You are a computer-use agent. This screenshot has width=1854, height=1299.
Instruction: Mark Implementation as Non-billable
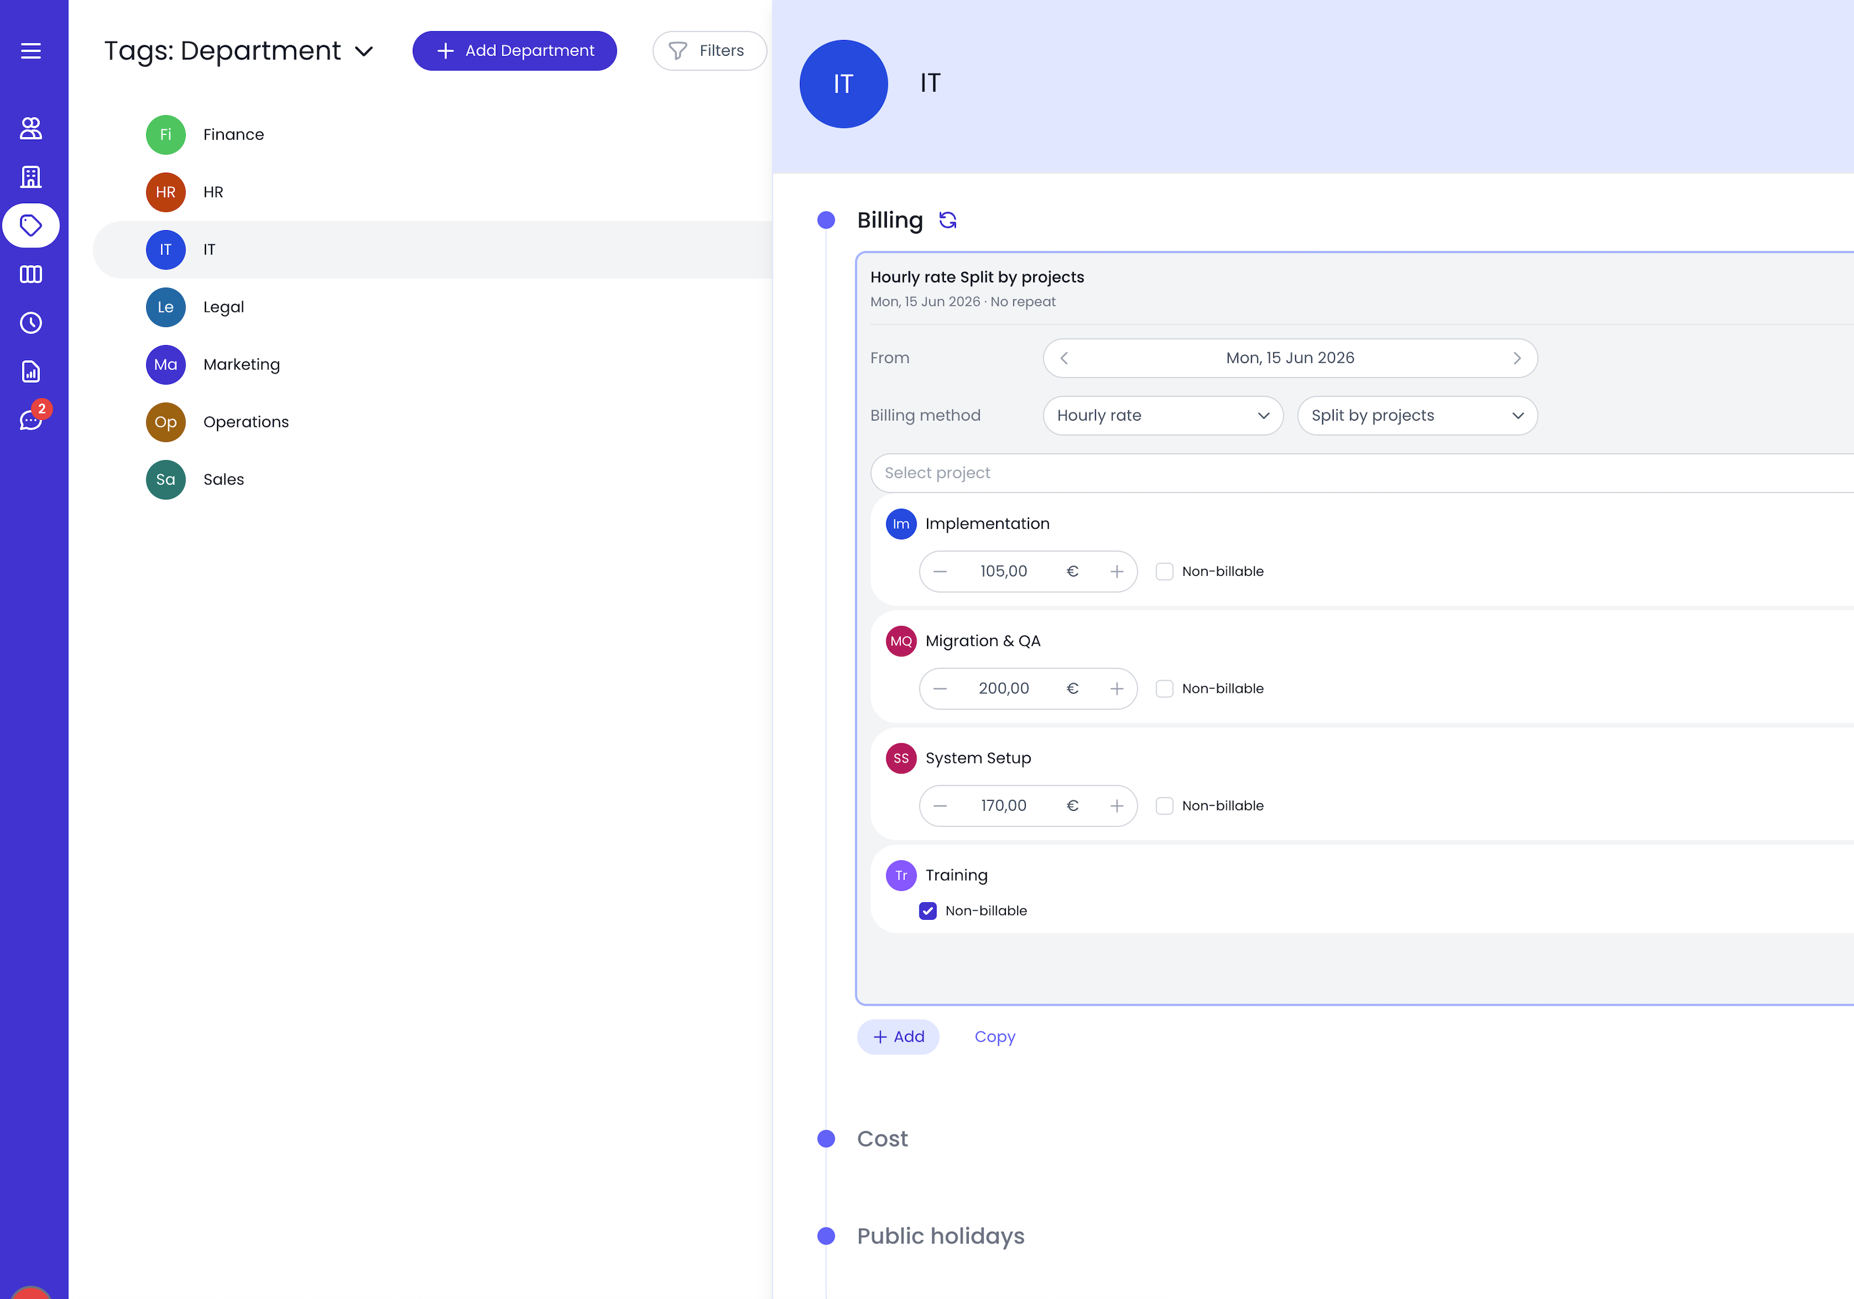coord(1164,572)
